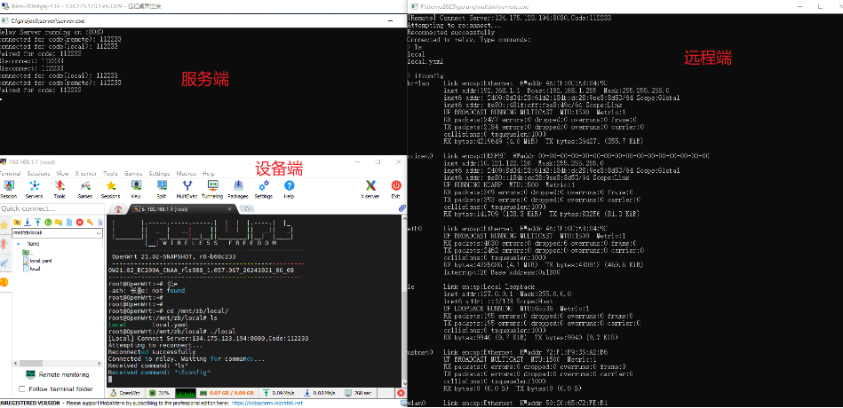Click the red SFTP delete icon
The width and height of the screenshot is (843, 408).
tap(80, 222)
